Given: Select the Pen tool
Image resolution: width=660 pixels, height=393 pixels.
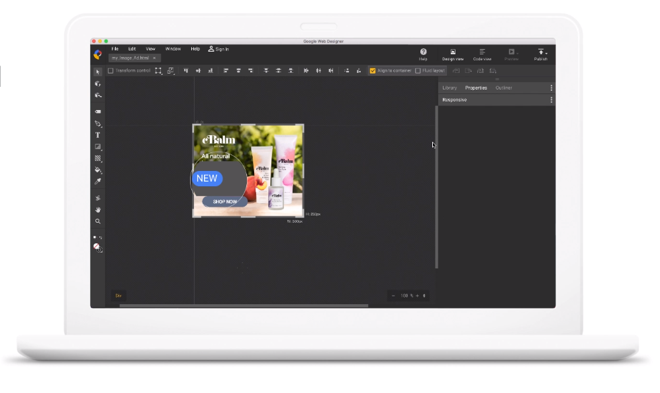Looking at the screenshot, I should 97,123.
